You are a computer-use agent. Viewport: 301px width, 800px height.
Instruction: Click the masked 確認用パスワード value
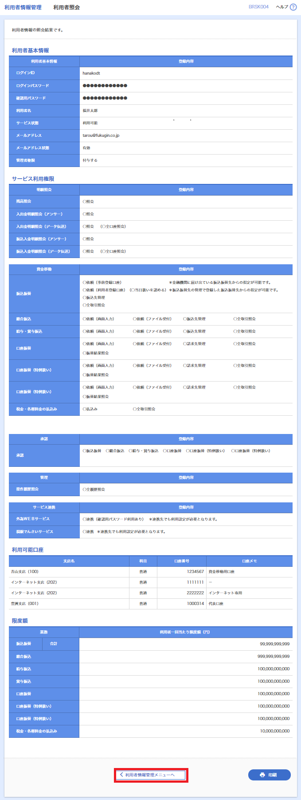click(x=105, y=98)
